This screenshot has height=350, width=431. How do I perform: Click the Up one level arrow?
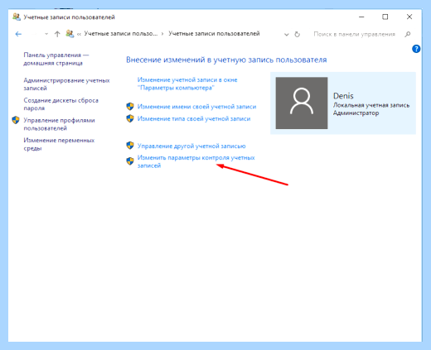(57, 34)
